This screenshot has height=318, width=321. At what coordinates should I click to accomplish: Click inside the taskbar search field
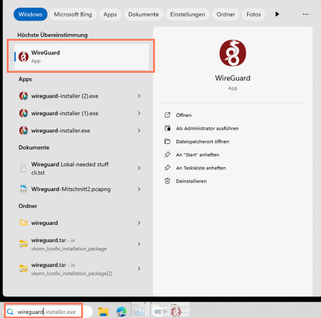(47, 312)
